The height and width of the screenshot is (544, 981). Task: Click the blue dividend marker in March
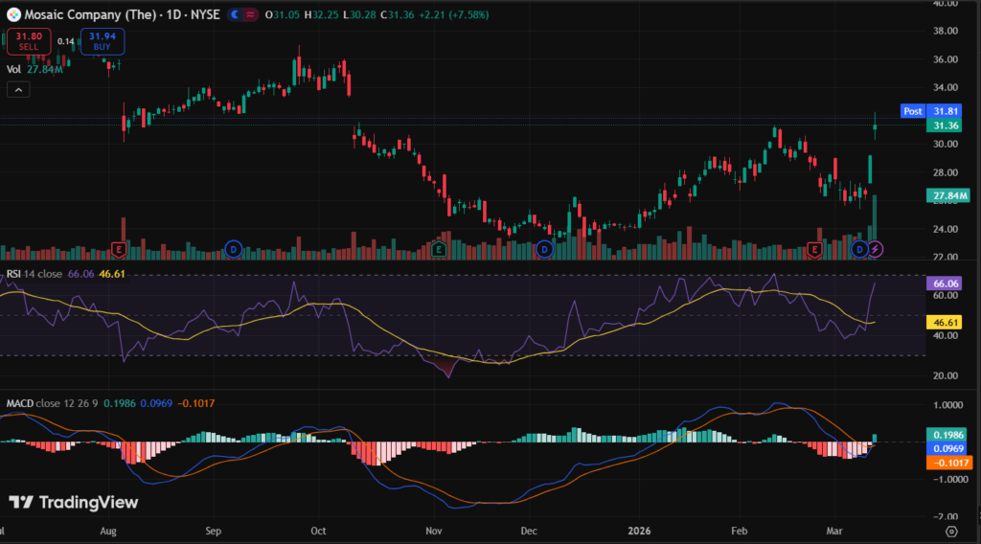pyautogui.click(x=859, y=249)
